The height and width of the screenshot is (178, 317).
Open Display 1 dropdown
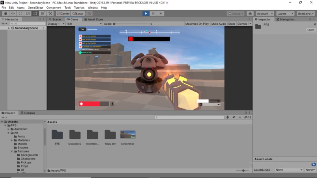pyautogui.click(x=56, y=24)
